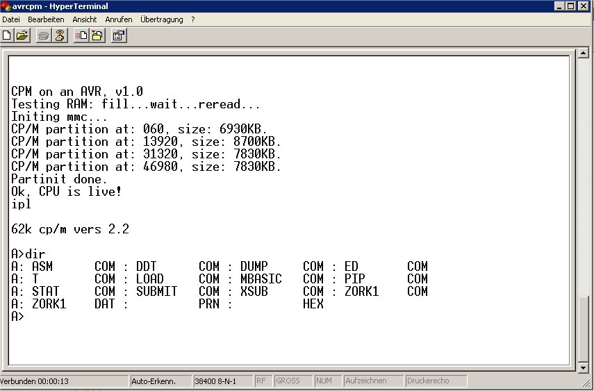Click the partition at 46980 line

(x=146, y=166)
